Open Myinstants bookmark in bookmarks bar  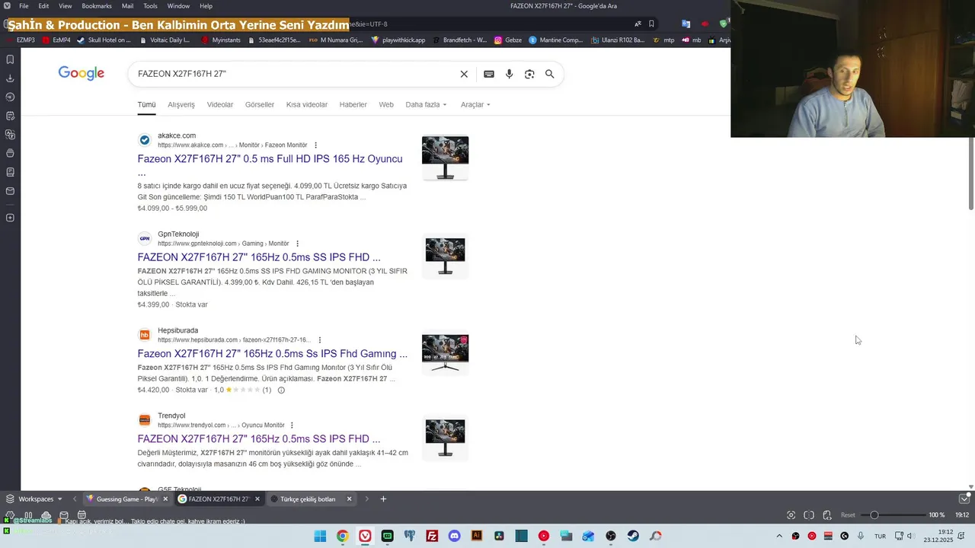pyautogui.click(x=220, y=40)
